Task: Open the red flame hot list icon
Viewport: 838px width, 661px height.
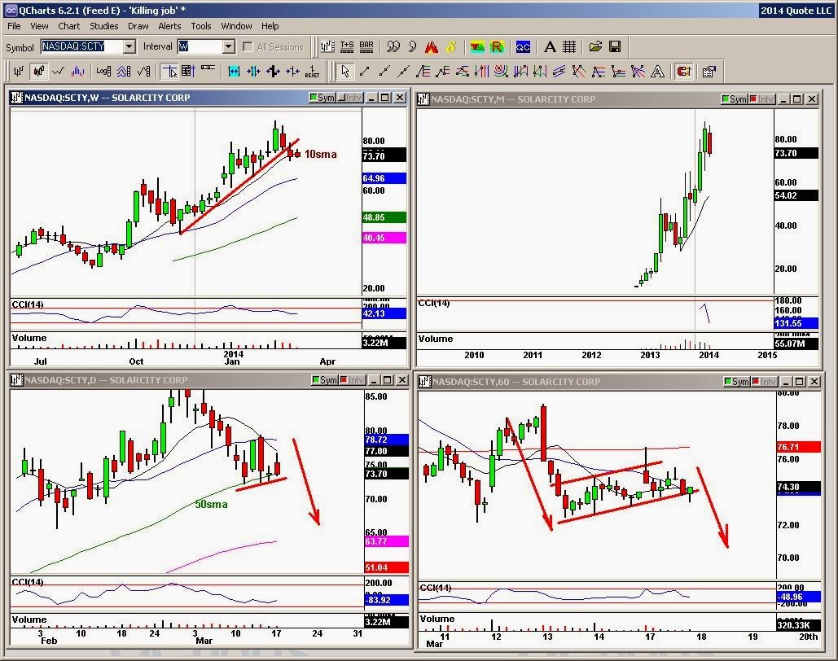Action: coord(432,47)
